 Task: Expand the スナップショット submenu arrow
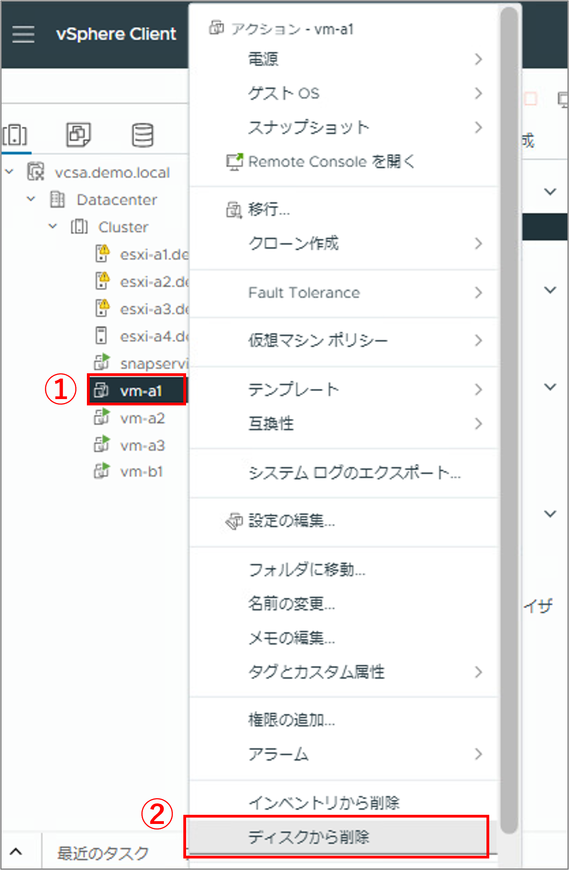479,127
